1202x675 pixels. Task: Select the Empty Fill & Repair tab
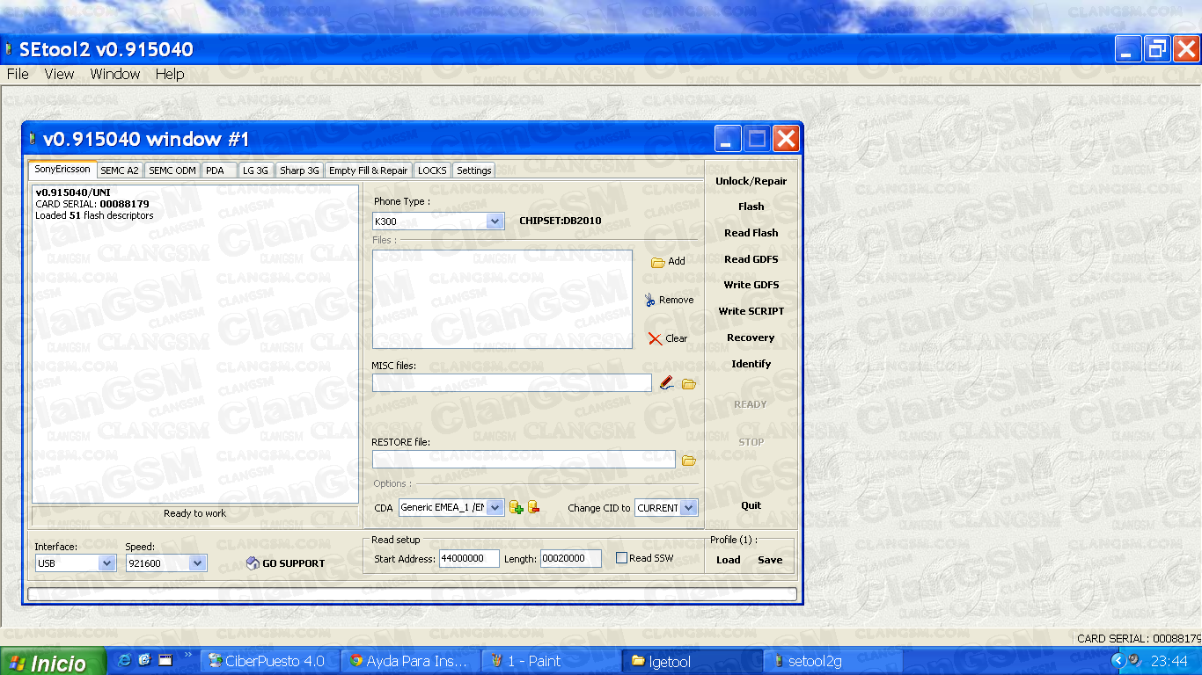point(368,170)
